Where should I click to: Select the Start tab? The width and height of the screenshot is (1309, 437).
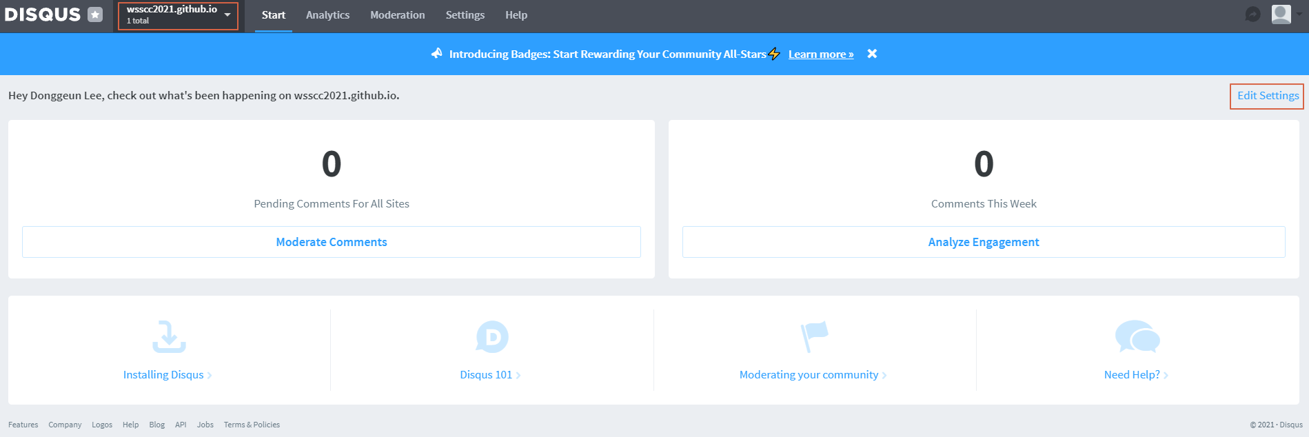click(x=274, y=15)
